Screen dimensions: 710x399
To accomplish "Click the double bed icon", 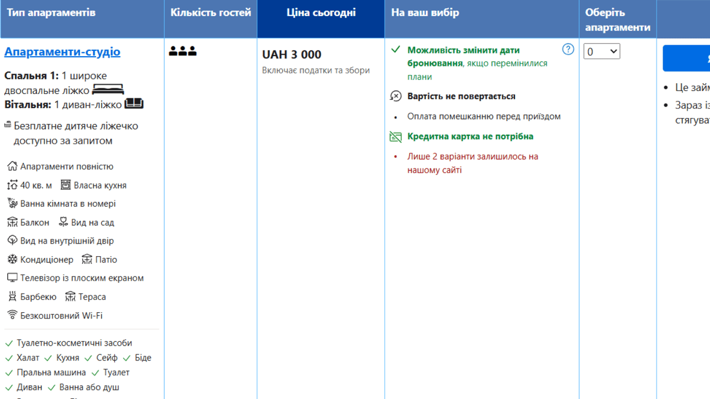I will (x=108, y=90).
